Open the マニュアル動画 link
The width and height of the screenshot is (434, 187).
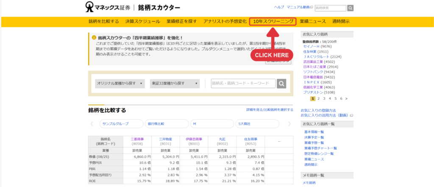pos(300,7)
